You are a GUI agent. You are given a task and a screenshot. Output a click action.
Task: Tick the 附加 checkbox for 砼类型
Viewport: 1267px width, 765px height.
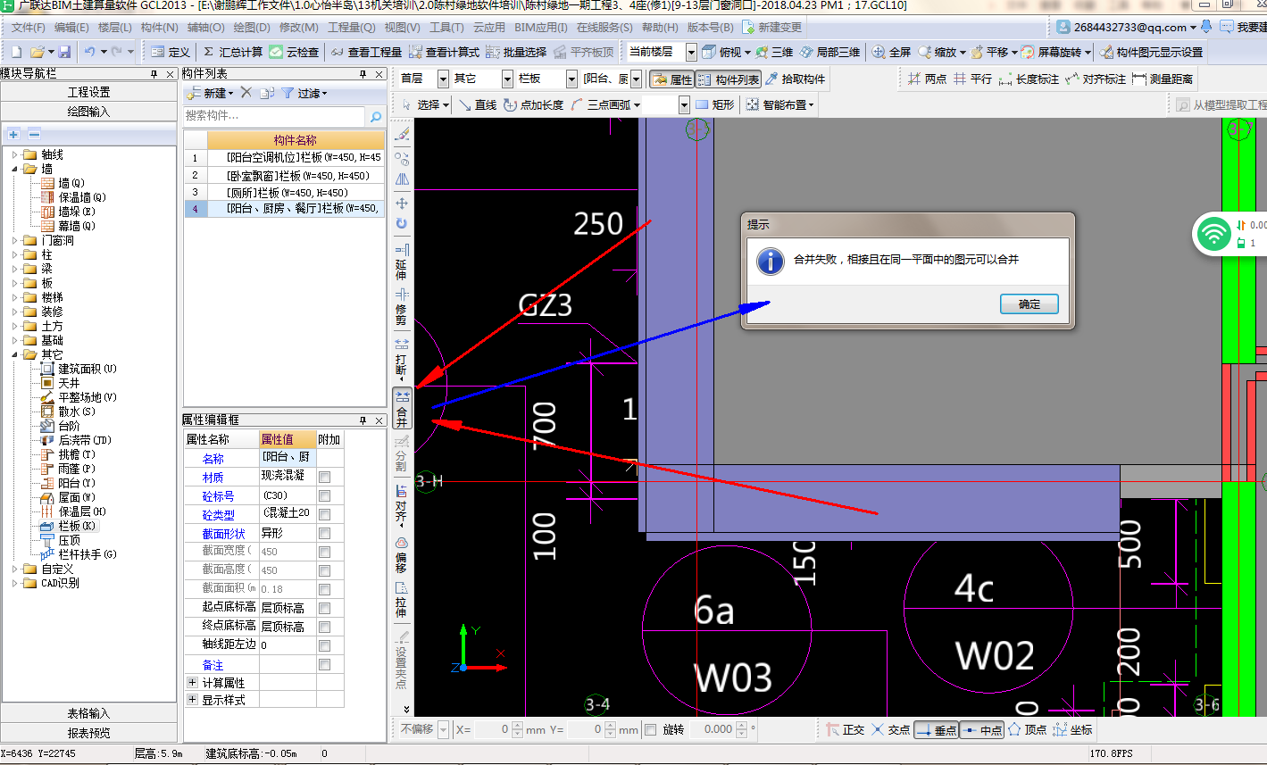click(324, 514)
